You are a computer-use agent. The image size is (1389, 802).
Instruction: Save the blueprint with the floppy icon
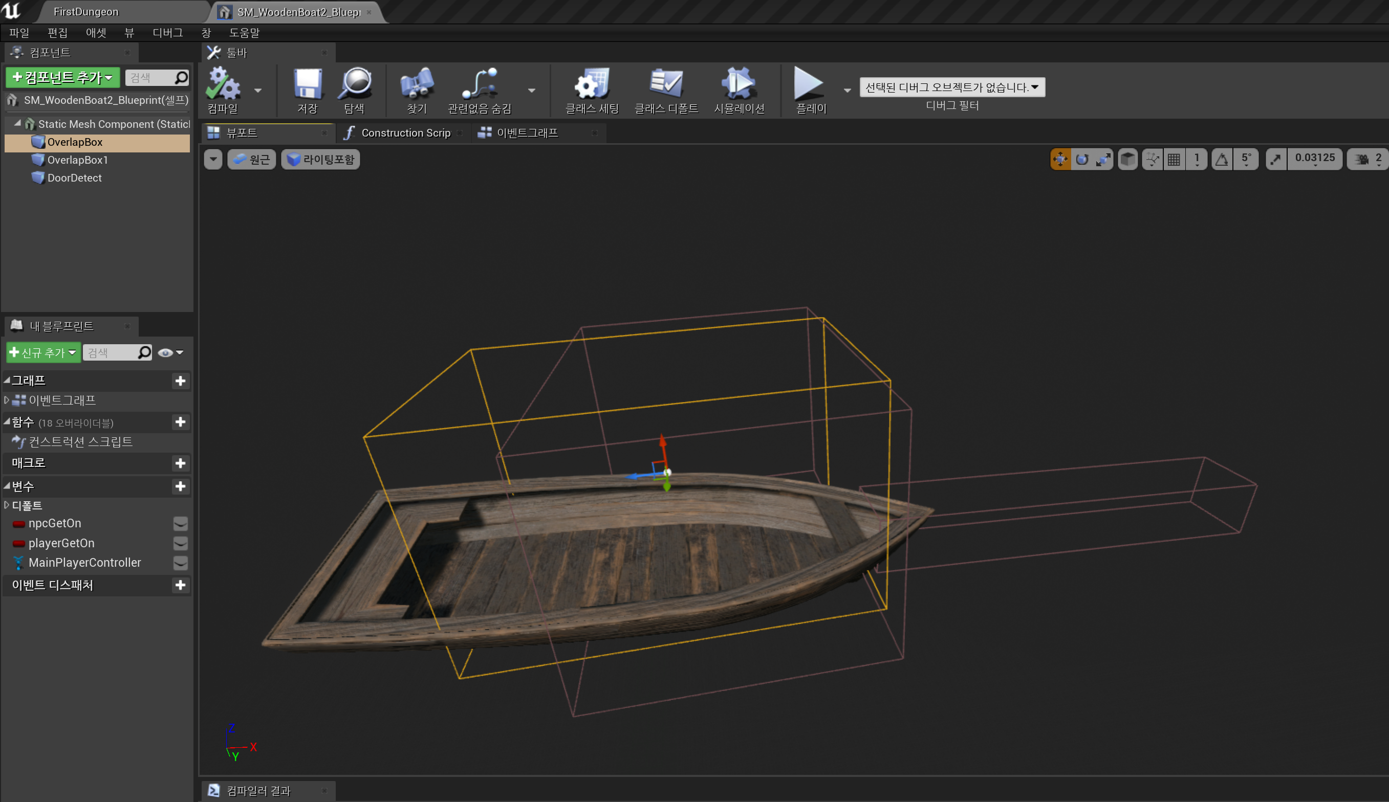[308, 85]
